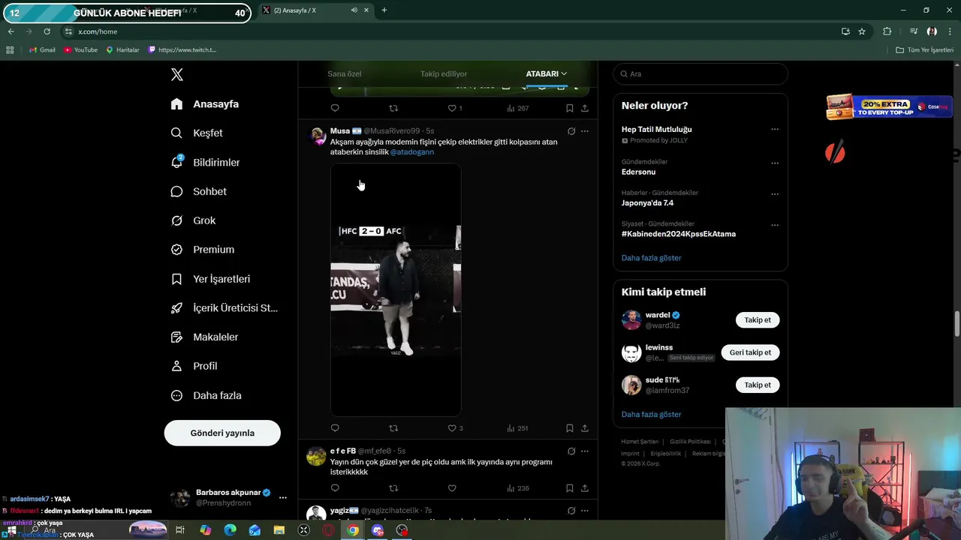Follow wardel with Takip et
The width and height of the screenshot is (961, 540).
pos(758,320)
